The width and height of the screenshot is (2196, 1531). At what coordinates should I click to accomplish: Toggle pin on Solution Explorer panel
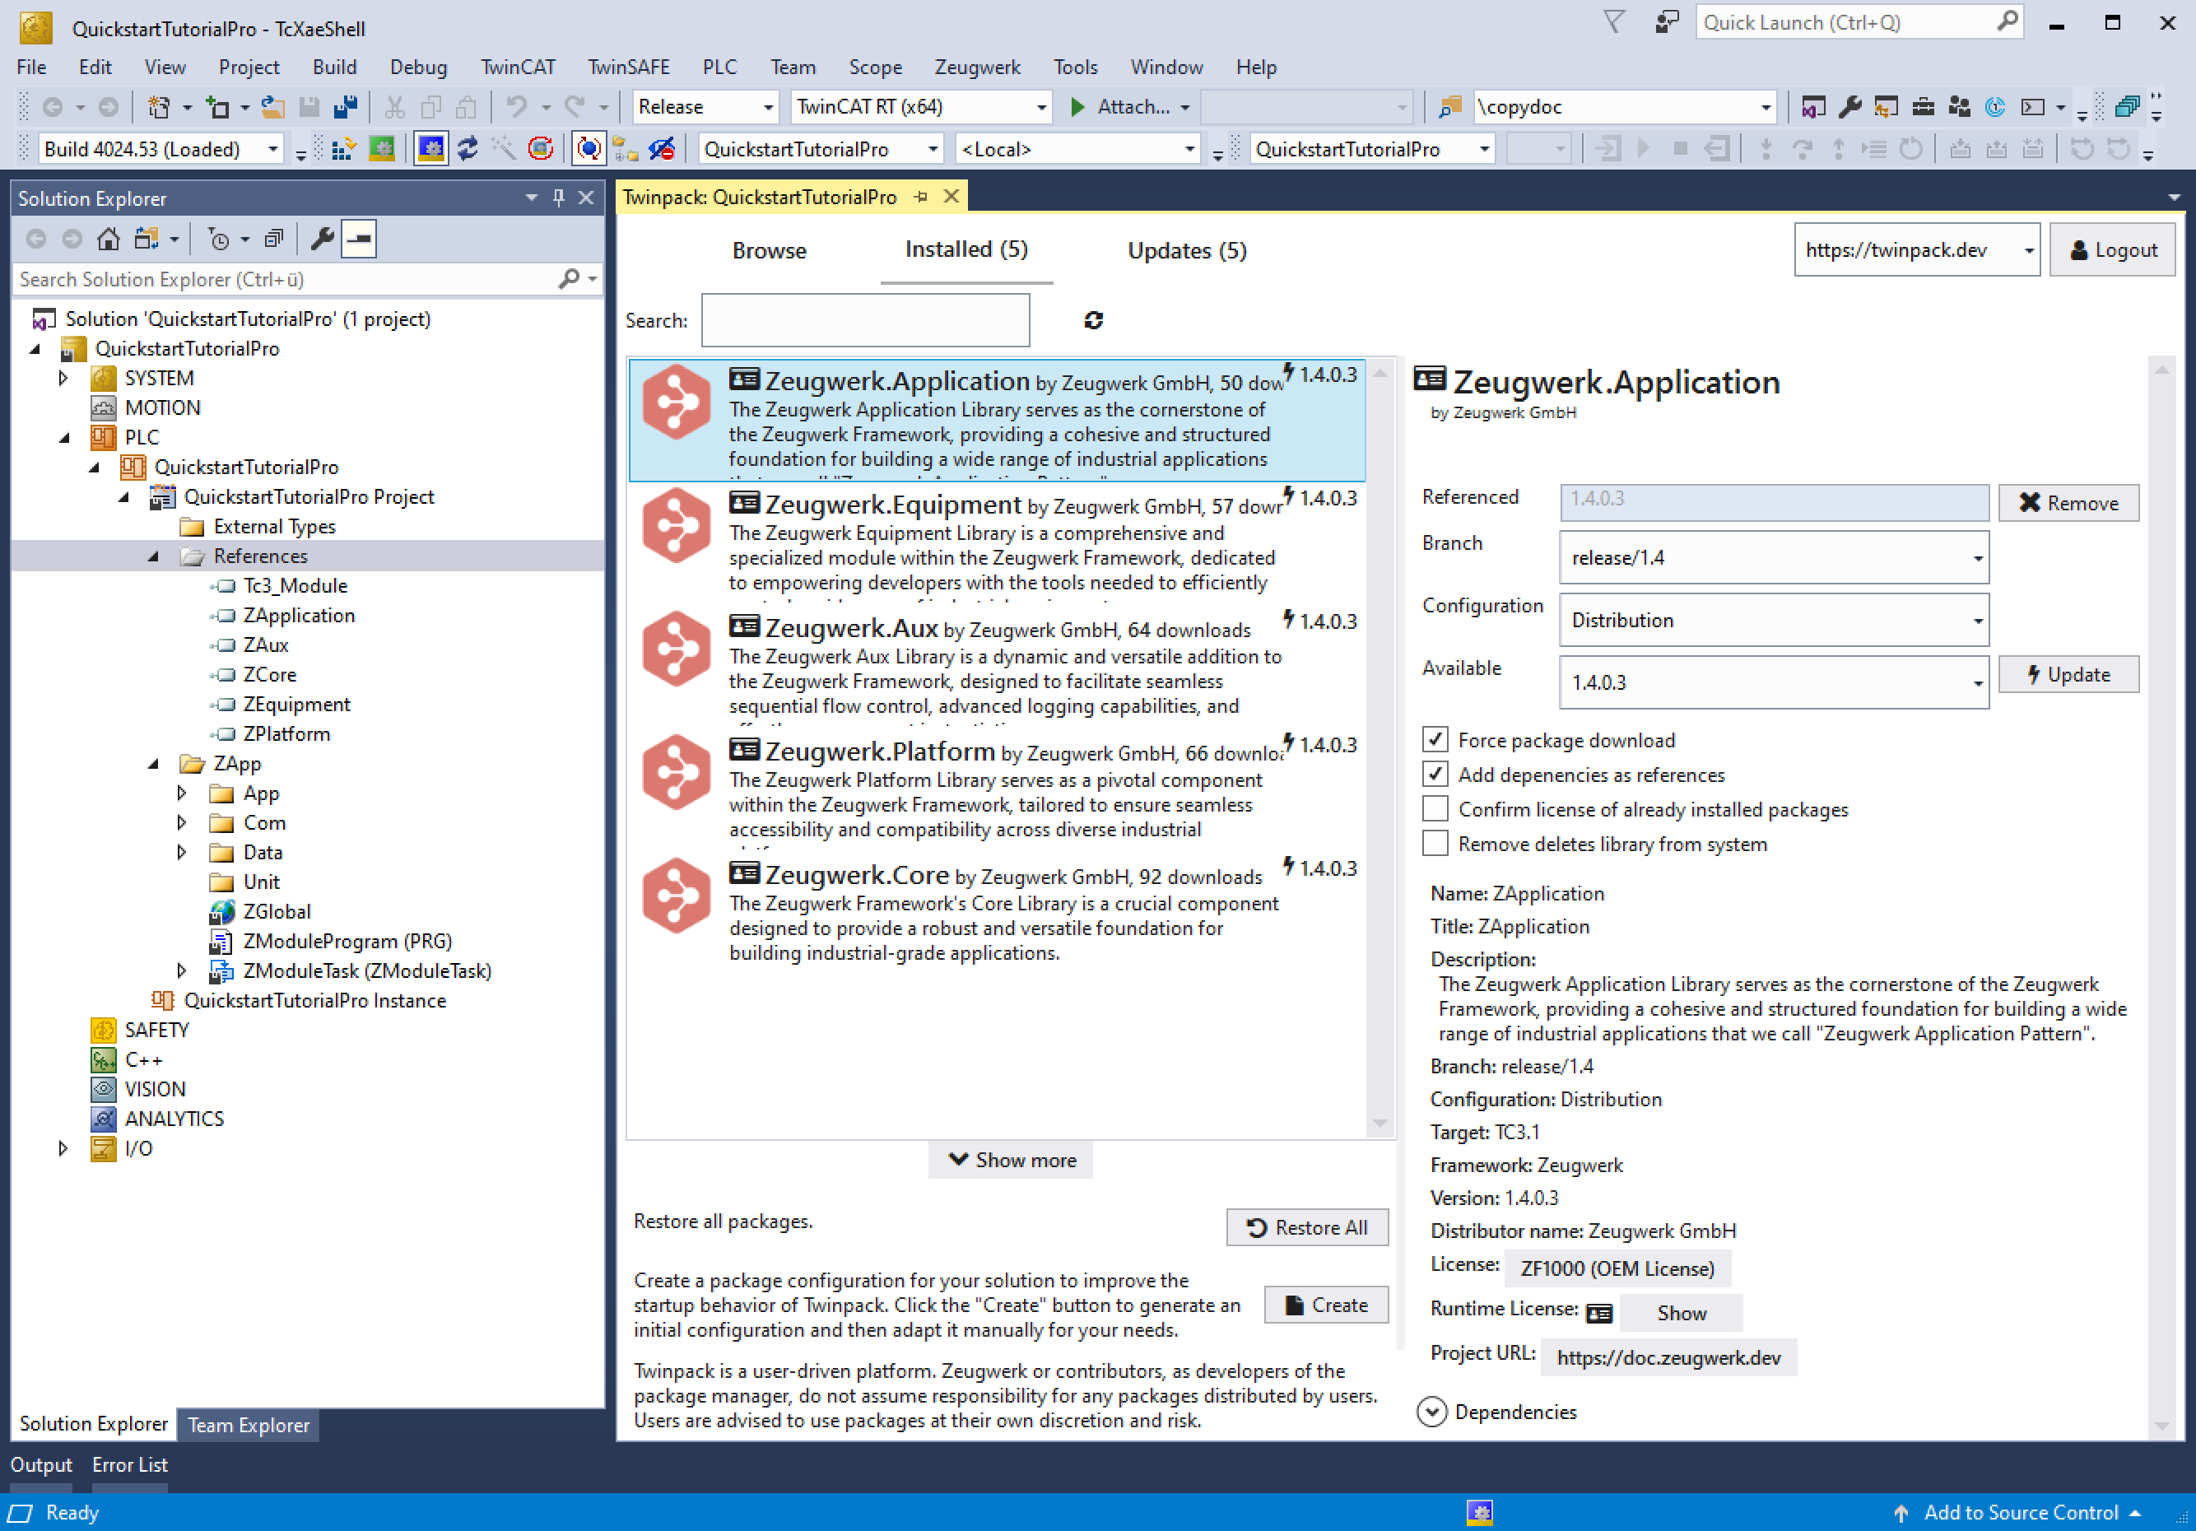559,198
